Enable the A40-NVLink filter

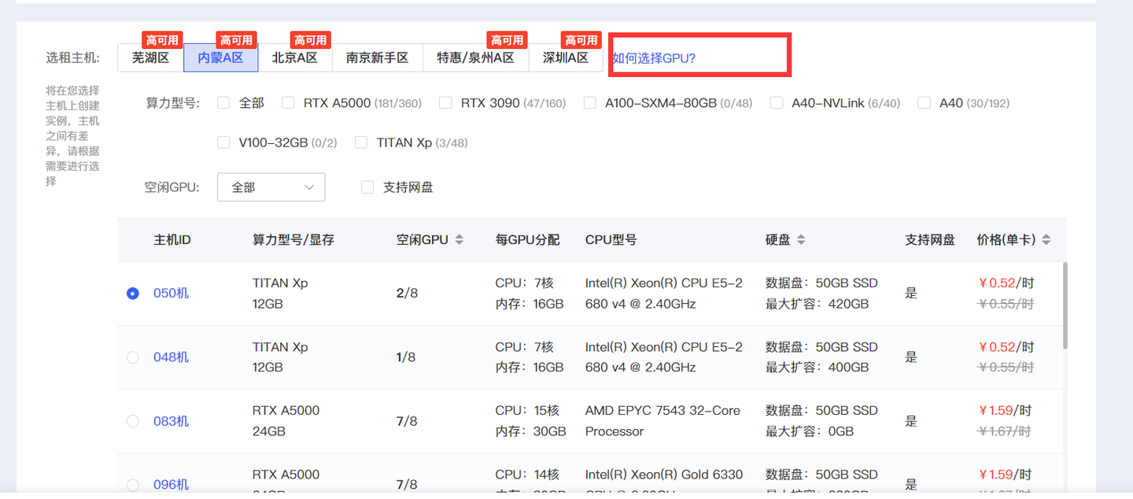coord(777,102)
